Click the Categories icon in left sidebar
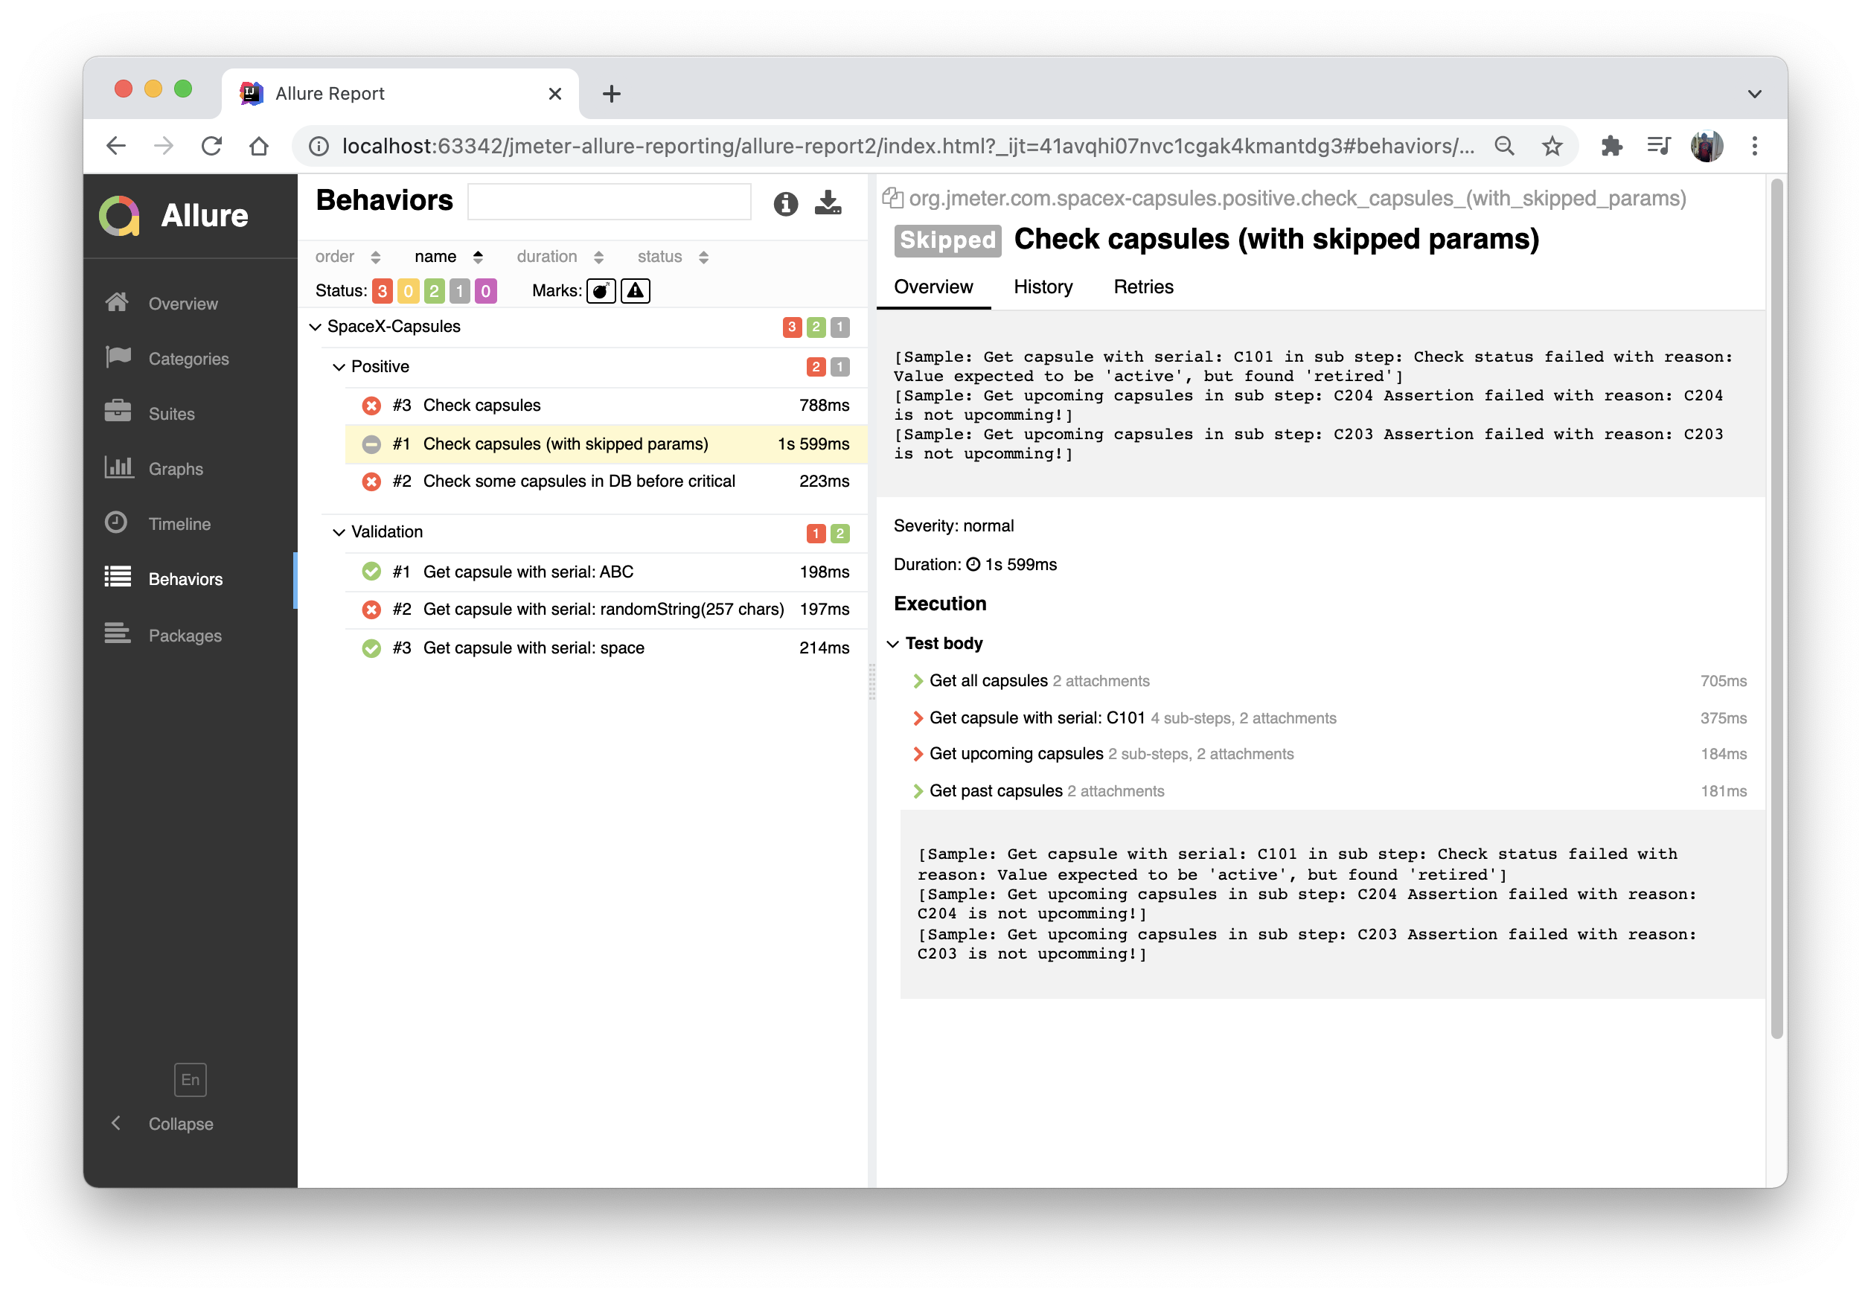The width and height of the screenshot is (1871, 1298). 118,358
